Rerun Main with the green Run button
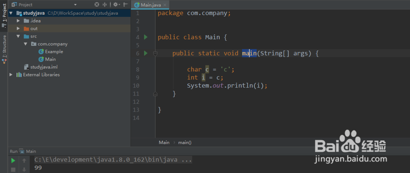 pyautogui.click(x=13, y=160)
